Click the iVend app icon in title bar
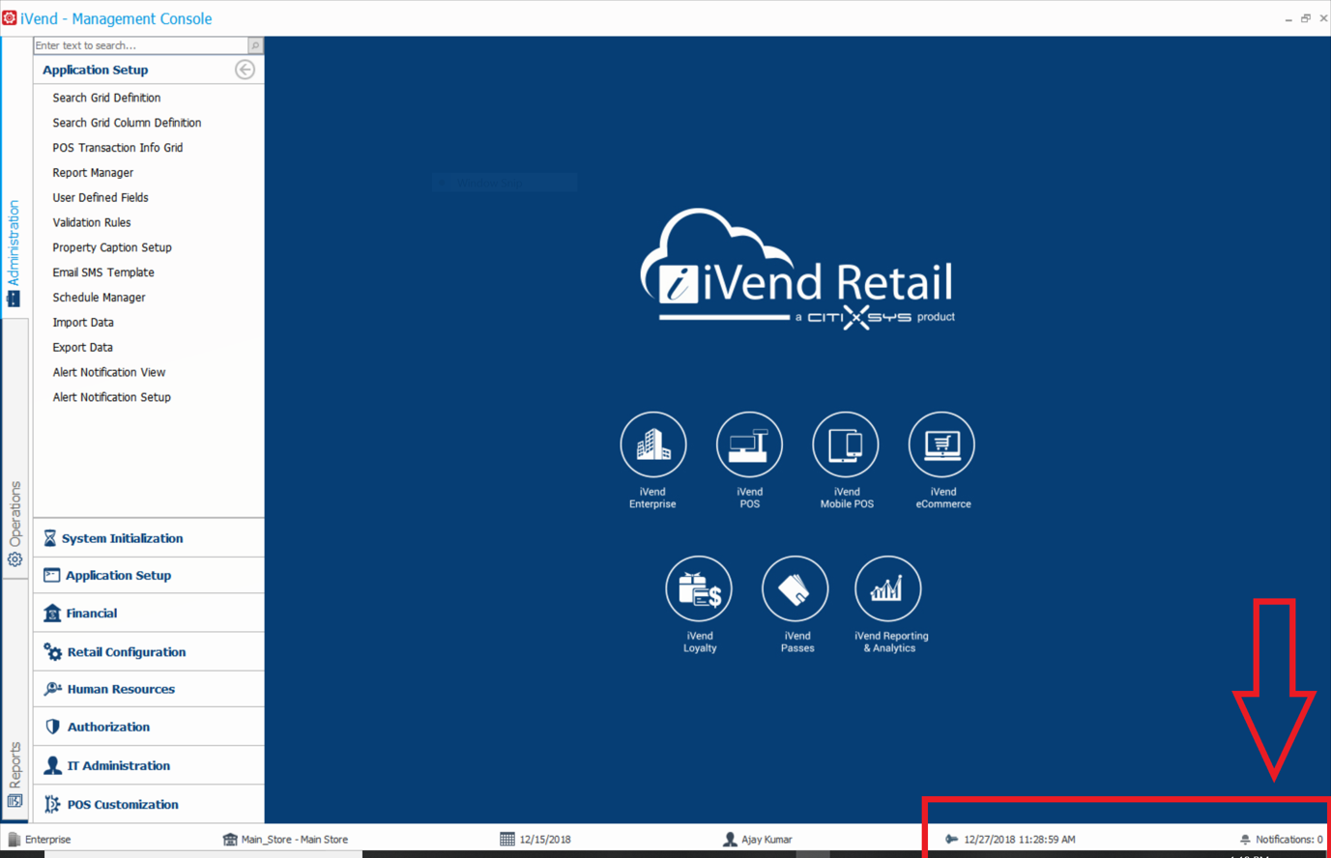 (10, 18)
